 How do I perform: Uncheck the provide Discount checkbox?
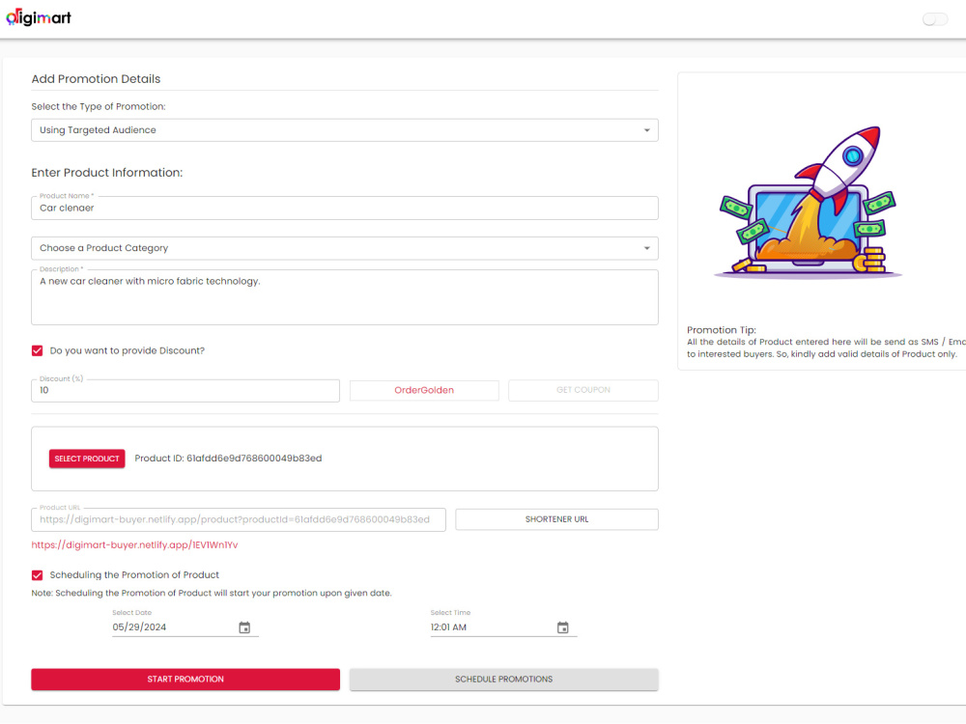38,351
